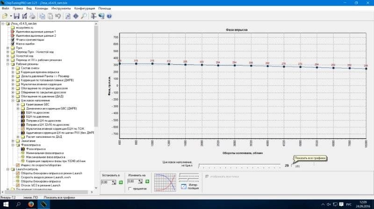Click the open file toolbar icon
The width and height of the screenshot is (374, 209).
coord(5,16)
